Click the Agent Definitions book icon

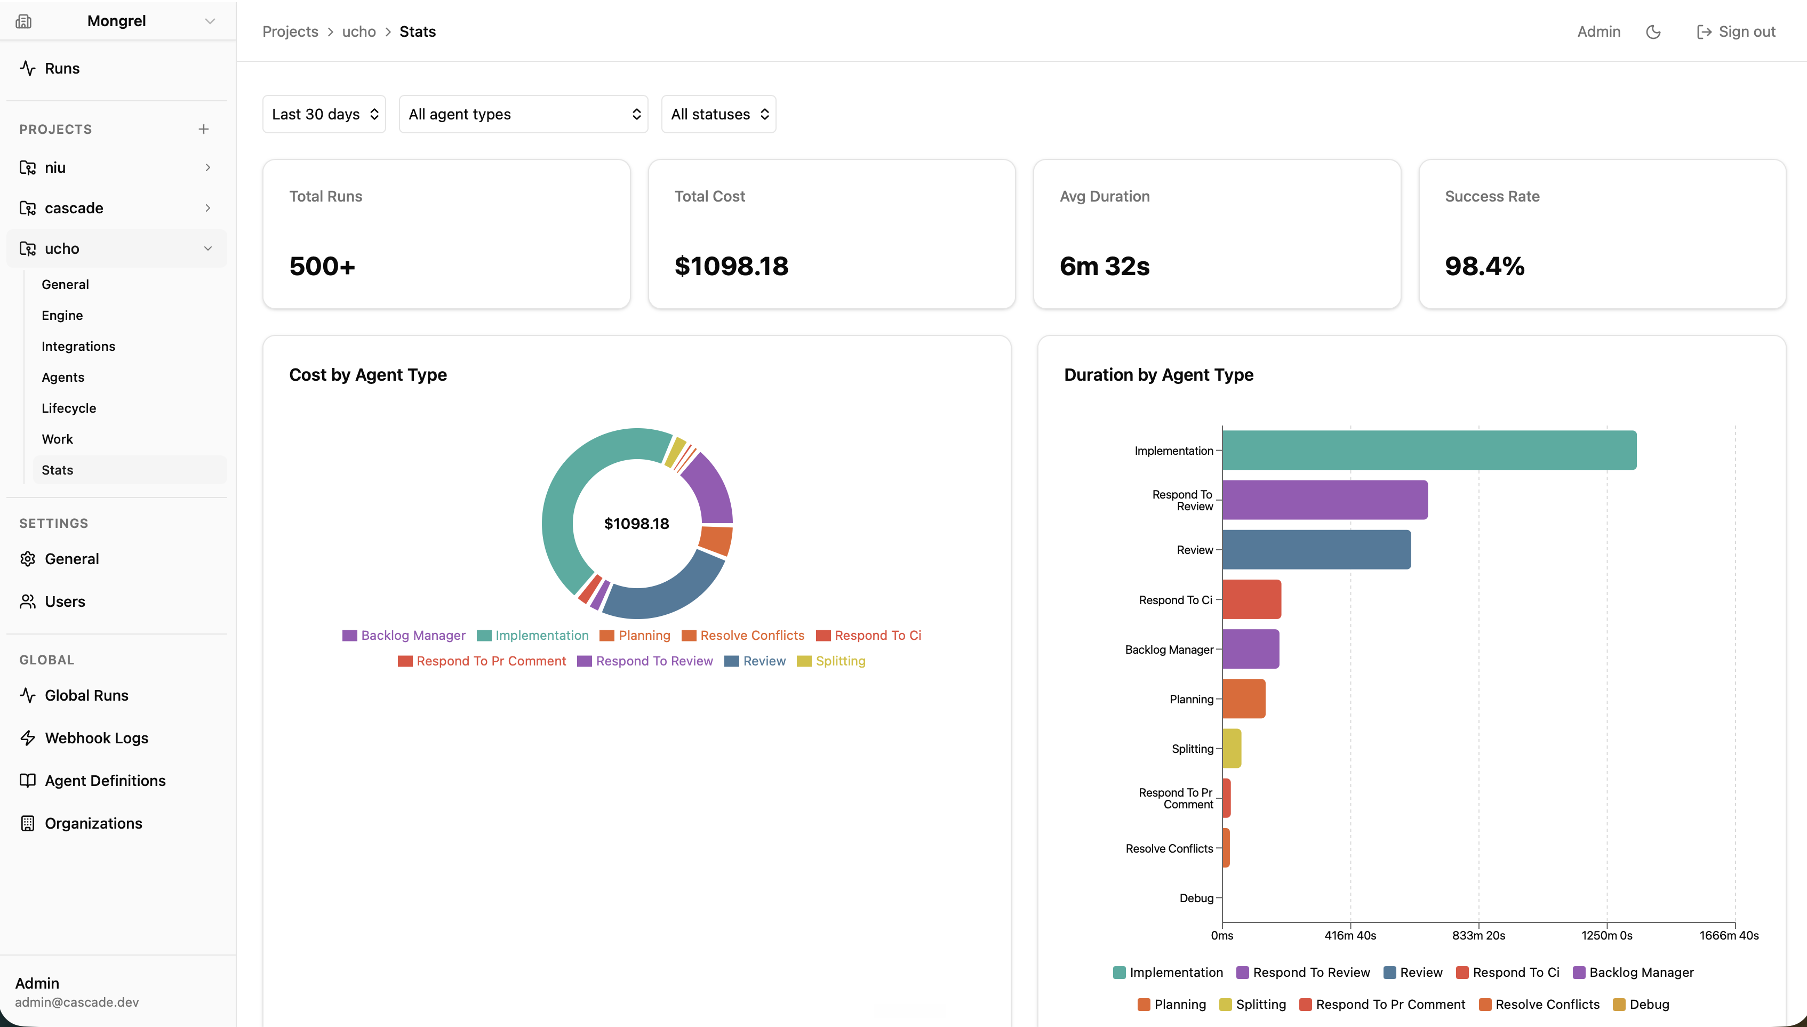coord(28,781)
